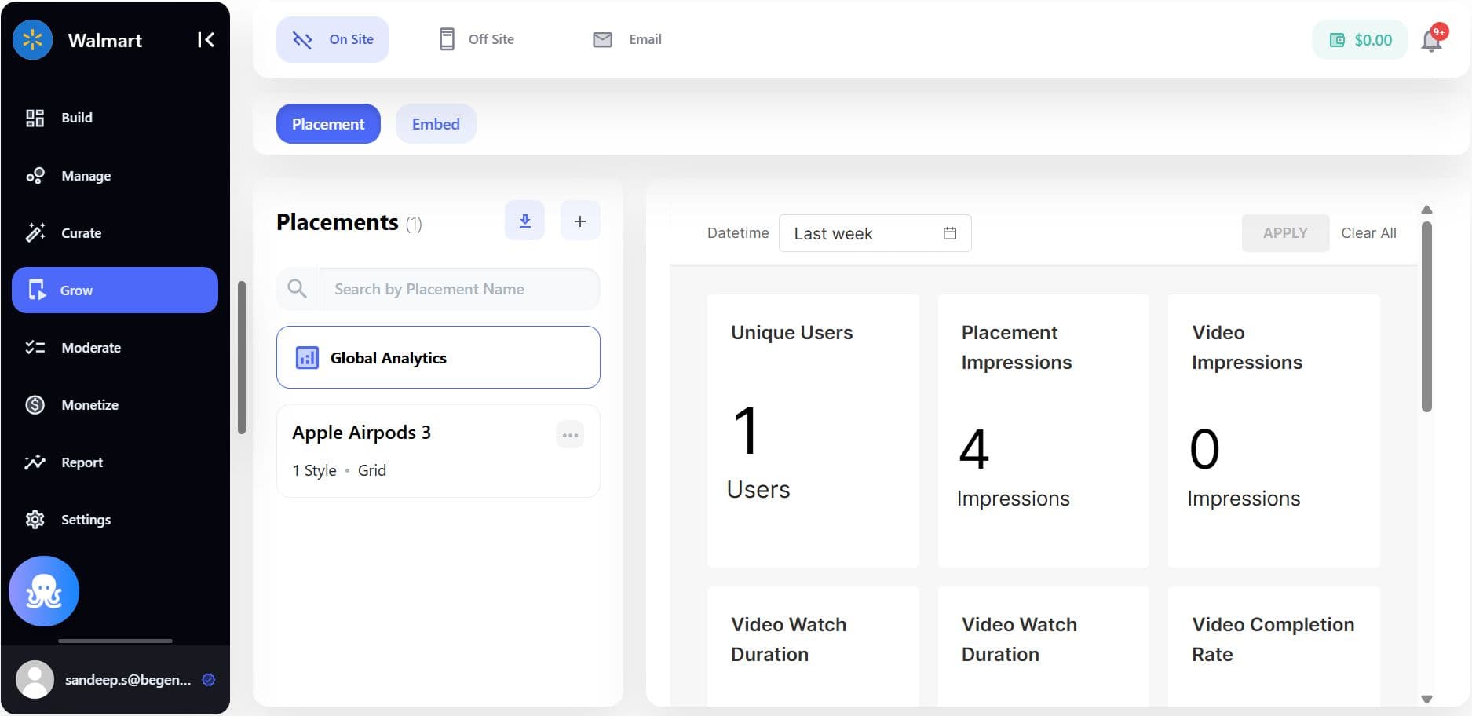This screenshot has height=716, width=1472.
Task: Click the sidebar vertical scrollbar
Action: pyautogui.click(x=242, y=357)
